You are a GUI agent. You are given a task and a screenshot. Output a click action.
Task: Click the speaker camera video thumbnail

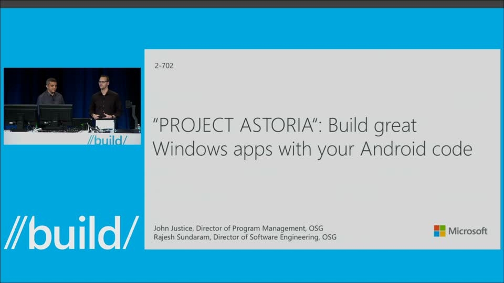tap(72, 106)
